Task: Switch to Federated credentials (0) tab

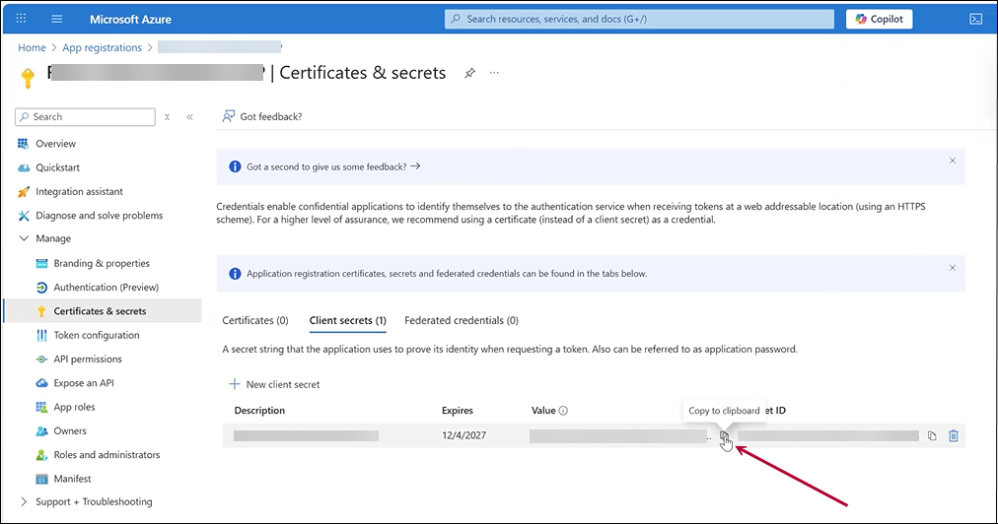Action: click(462, 320)
